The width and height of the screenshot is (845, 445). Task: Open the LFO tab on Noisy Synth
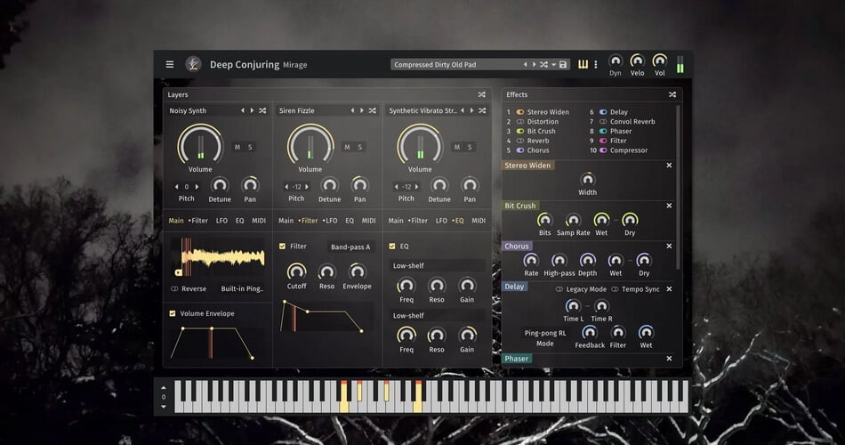click(221, 220)
